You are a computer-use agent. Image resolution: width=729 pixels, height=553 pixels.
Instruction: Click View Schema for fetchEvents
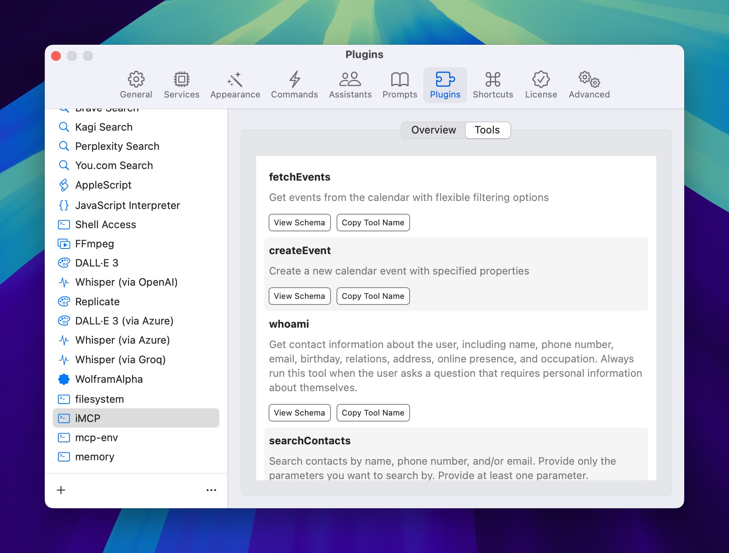coord(299,223)
